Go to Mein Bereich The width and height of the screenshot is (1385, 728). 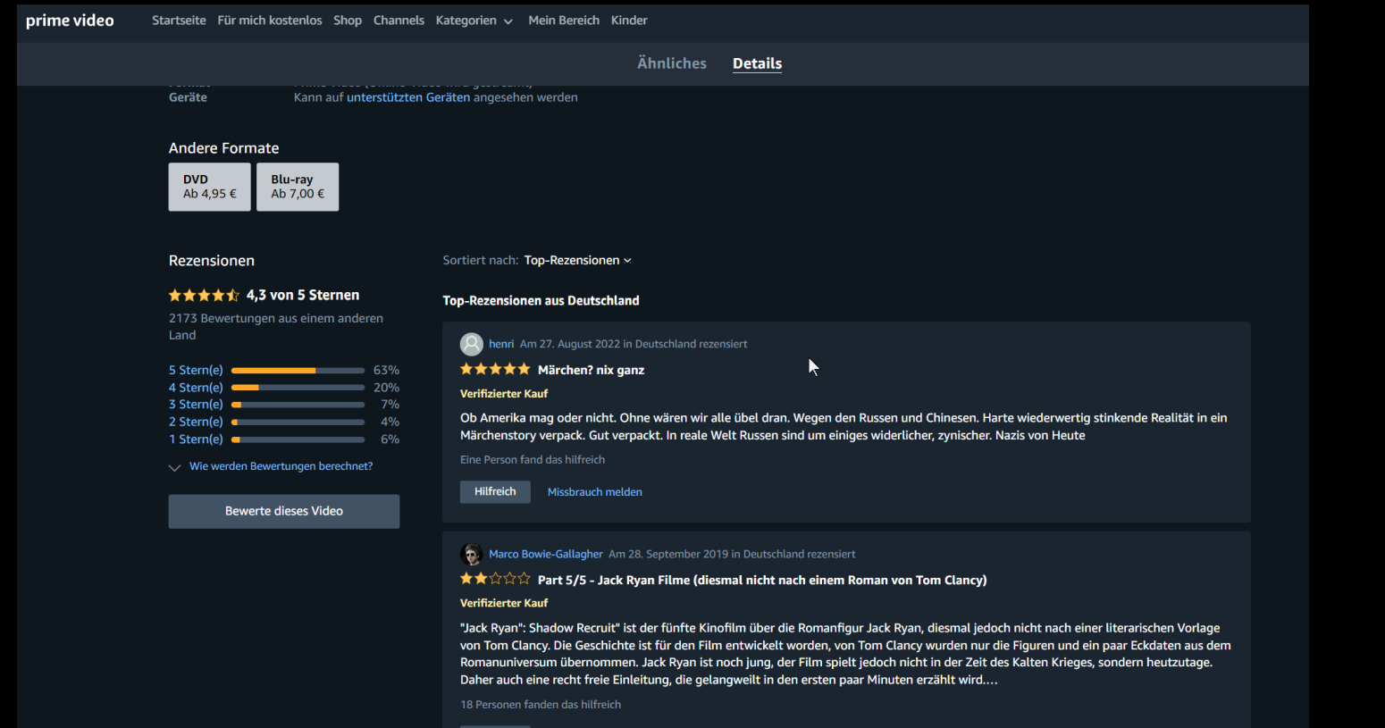tap(564, 21)
